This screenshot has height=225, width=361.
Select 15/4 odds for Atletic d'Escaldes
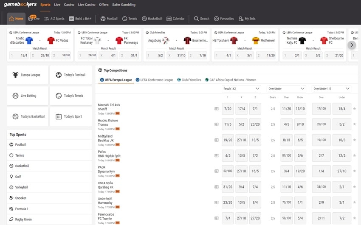click(19, 56)
